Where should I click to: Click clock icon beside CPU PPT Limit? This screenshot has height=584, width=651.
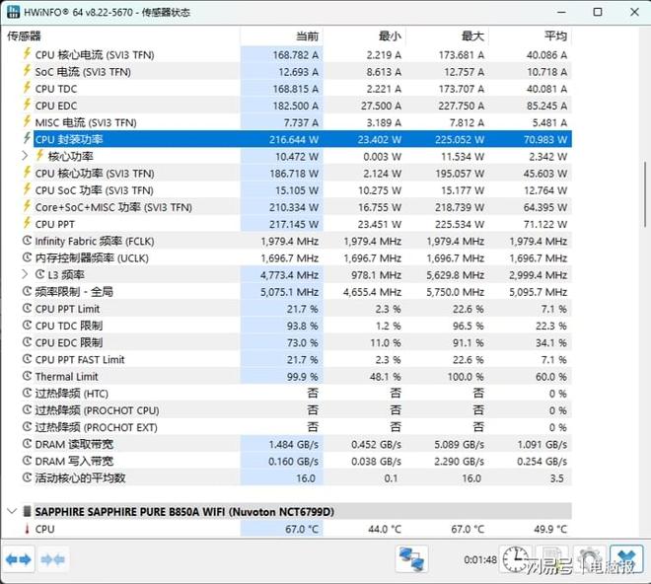pos(27,309)
